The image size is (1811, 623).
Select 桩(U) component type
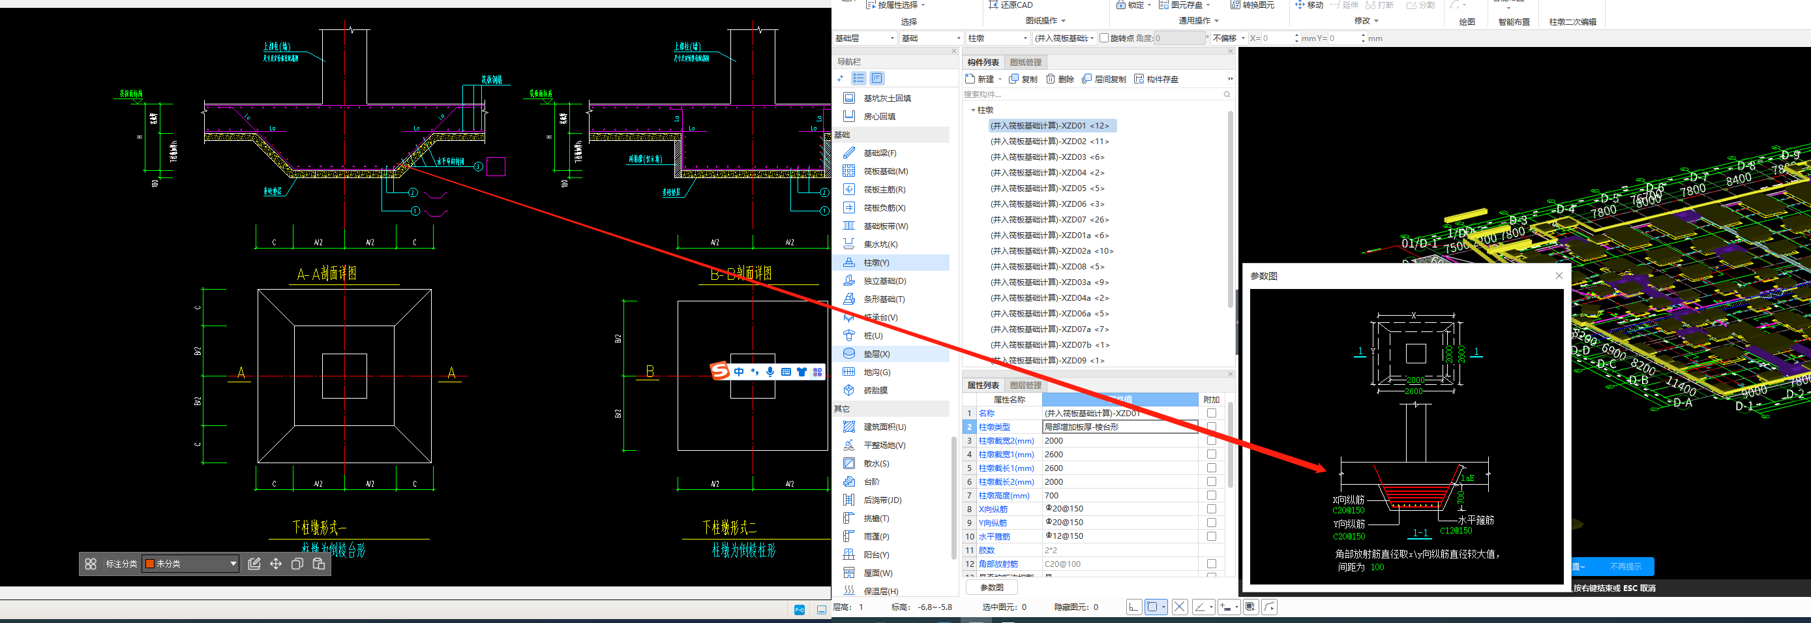point(872,335)
